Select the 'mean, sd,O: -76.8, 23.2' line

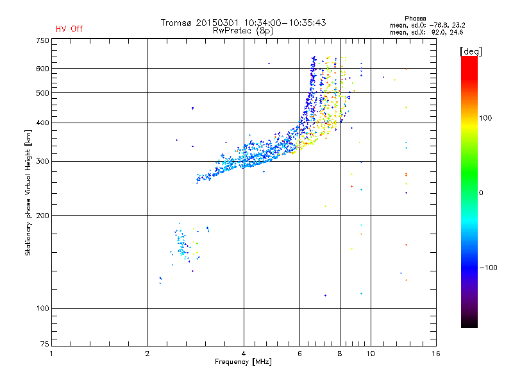pyautogui.click(x=427, y=25)
